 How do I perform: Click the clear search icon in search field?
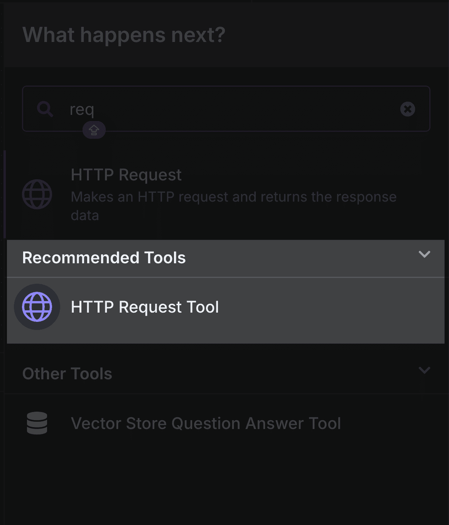click(x=408, y=109)
